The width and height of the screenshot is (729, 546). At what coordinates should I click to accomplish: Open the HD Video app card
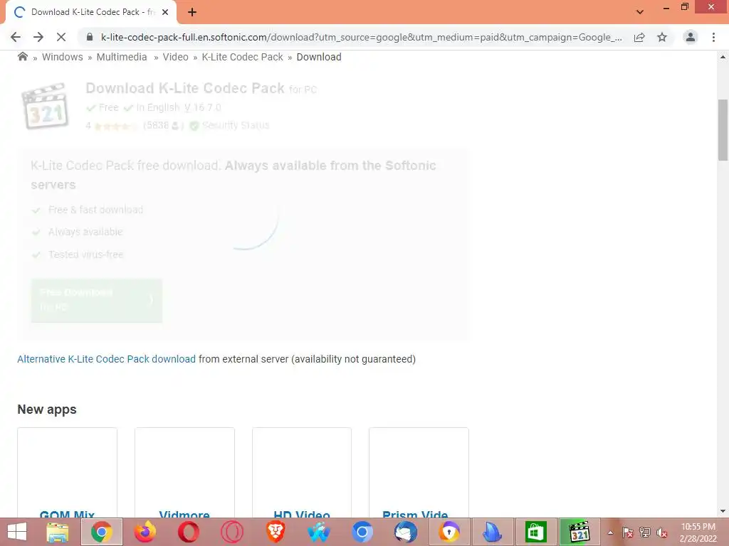point(302,472)
